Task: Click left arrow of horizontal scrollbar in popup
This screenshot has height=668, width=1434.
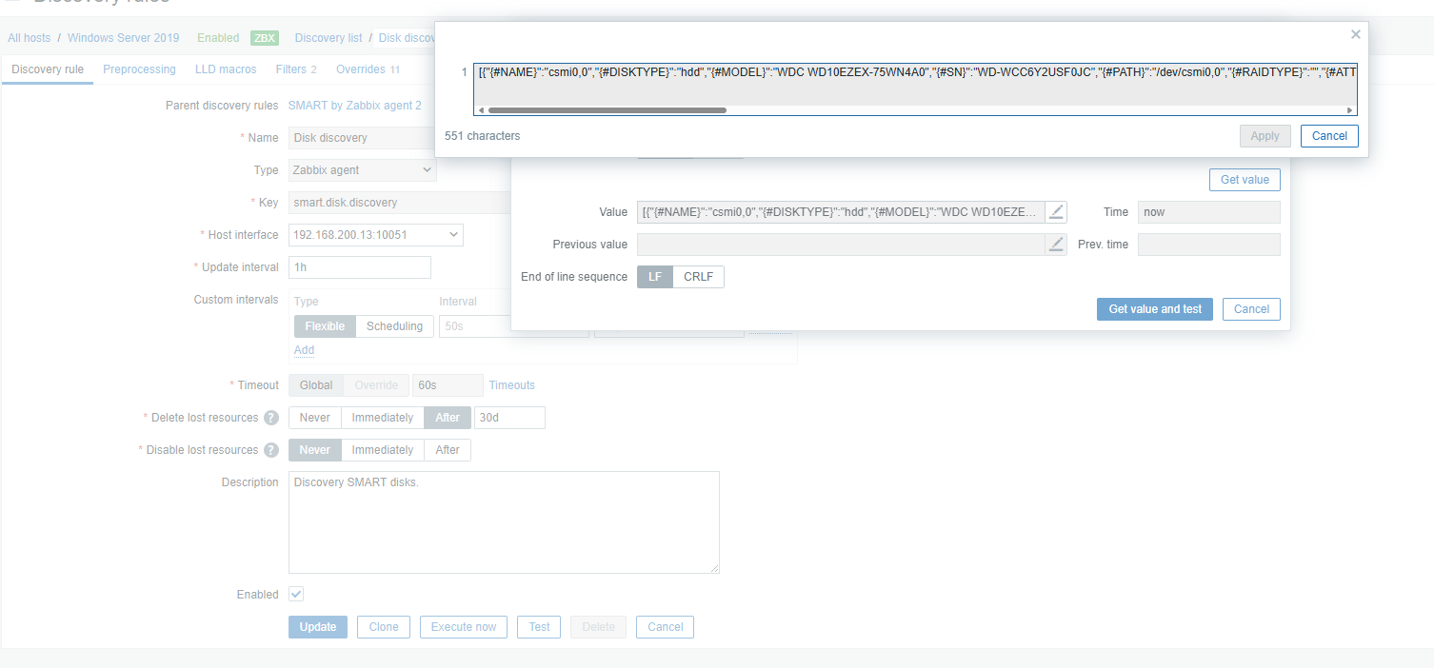Action: click(x=480, y=110)
